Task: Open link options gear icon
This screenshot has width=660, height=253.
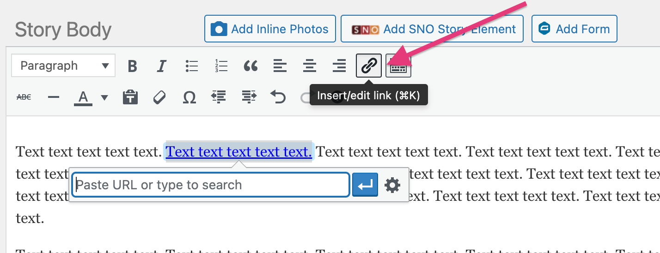Action: click(392, 185)
